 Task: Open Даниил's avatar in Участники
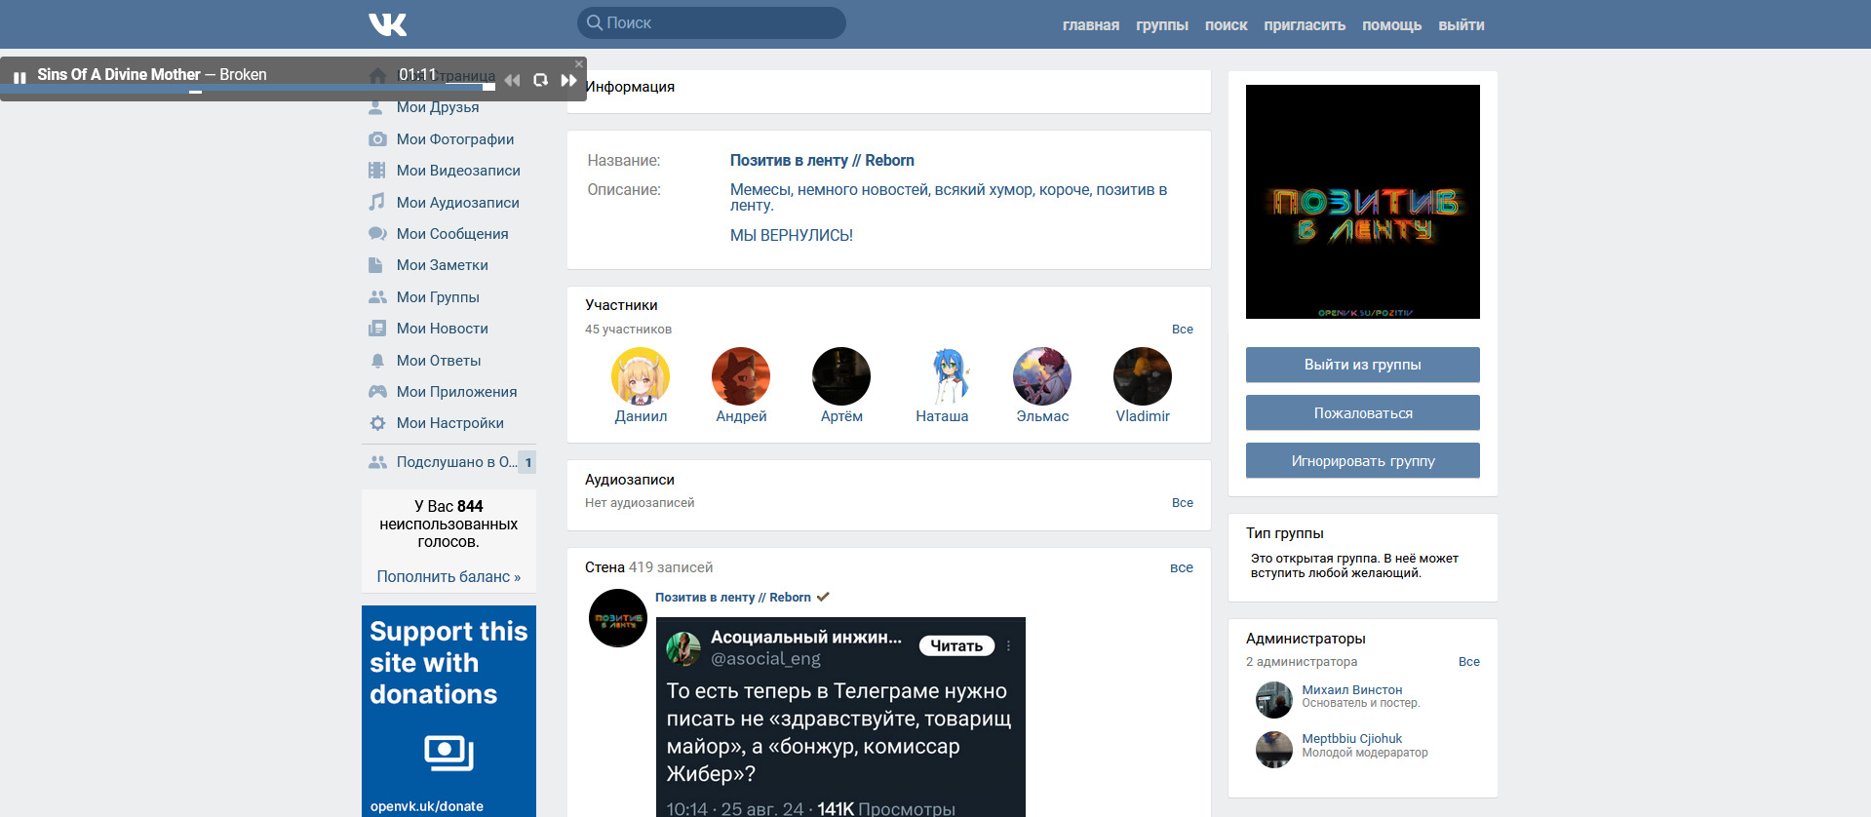(x=641, y=376)
